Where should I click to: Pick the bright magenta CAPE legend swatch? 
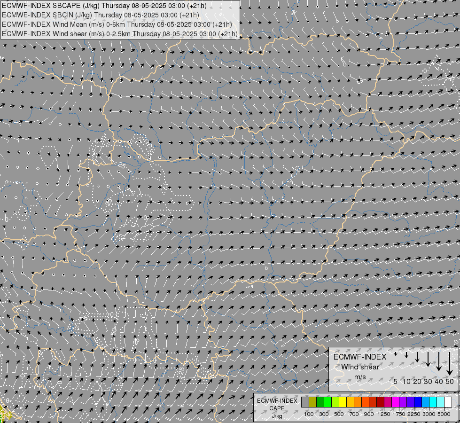[x=396, y=402]
